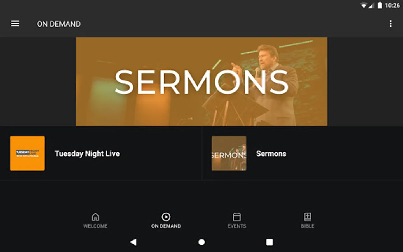Tap the Welcome home icon

coord(95,217)
